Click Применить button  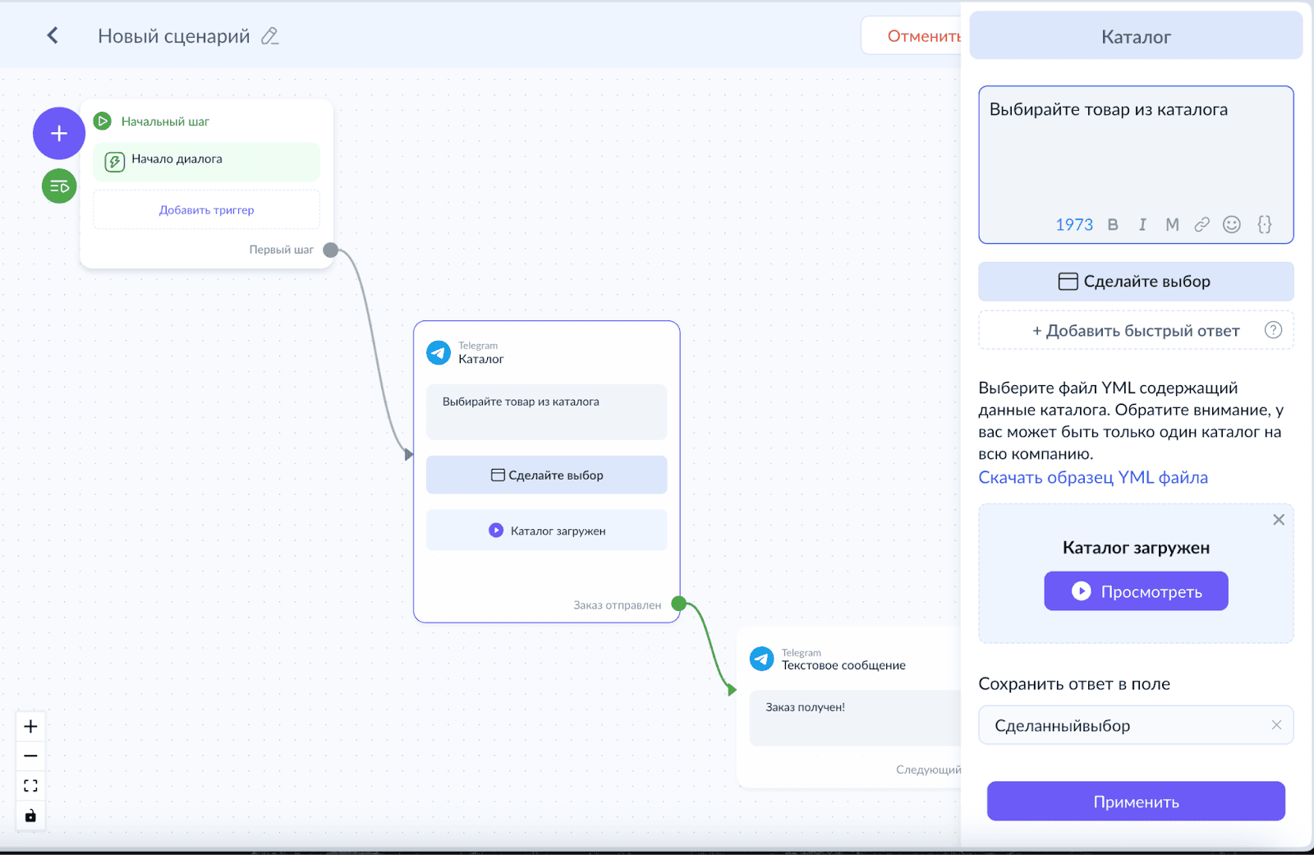[x=1136, y=802]
